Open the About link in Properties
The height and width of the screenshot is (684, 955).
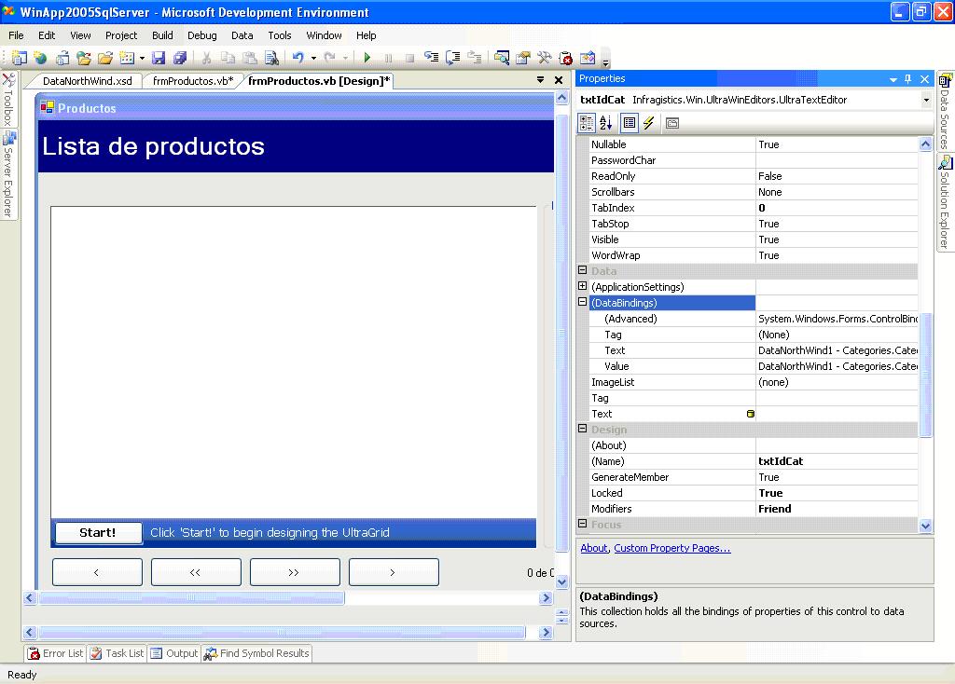[x=594, y=548]
